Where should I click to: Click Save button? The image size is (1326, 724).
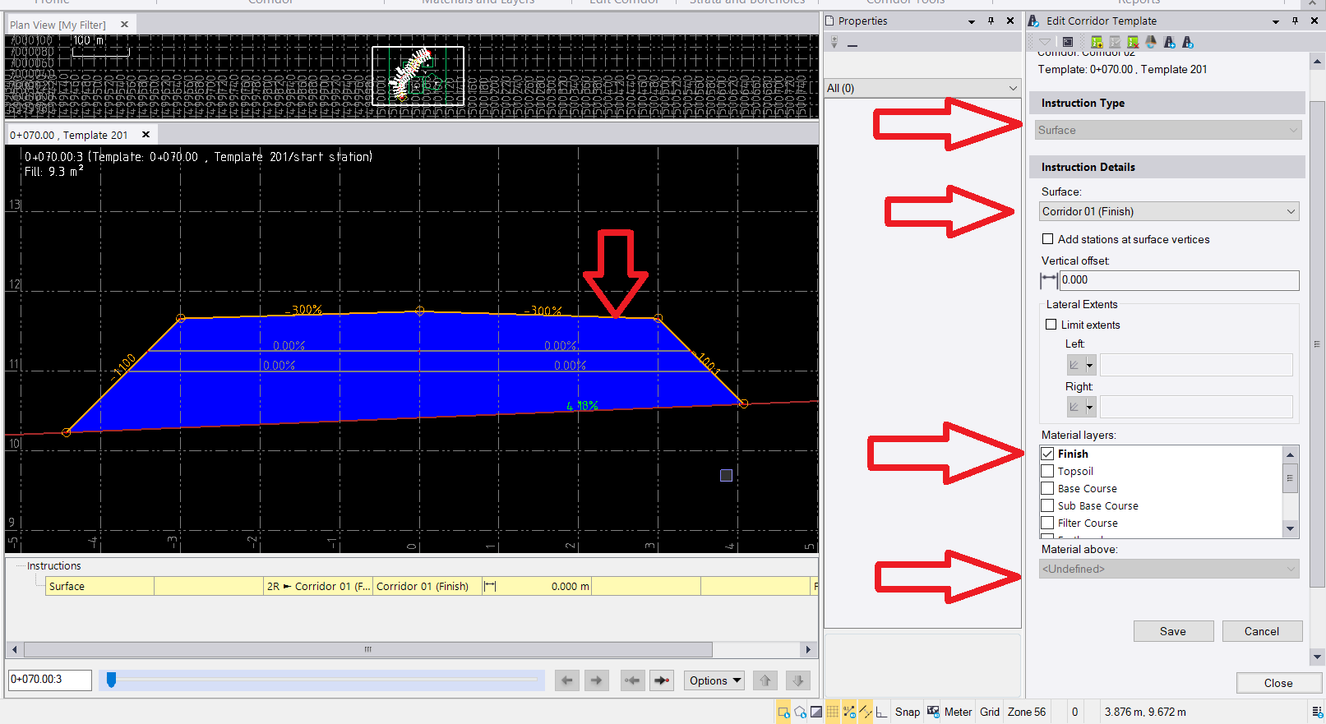tap(1173, 631)
